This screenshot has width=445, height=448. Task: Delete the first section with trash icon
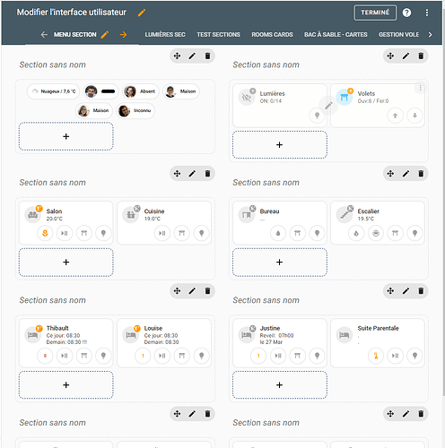(x=207, y=56)
